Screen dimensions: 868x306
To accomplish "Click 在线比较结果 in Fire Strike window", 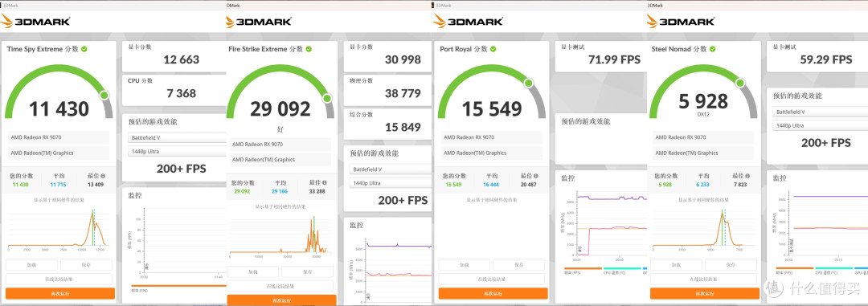I will pyautogui.click(x=280, y=286).
